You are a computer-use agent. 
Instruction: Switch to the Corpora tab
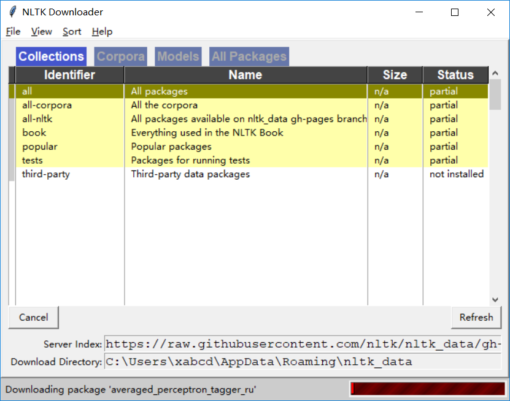point(121,56)
